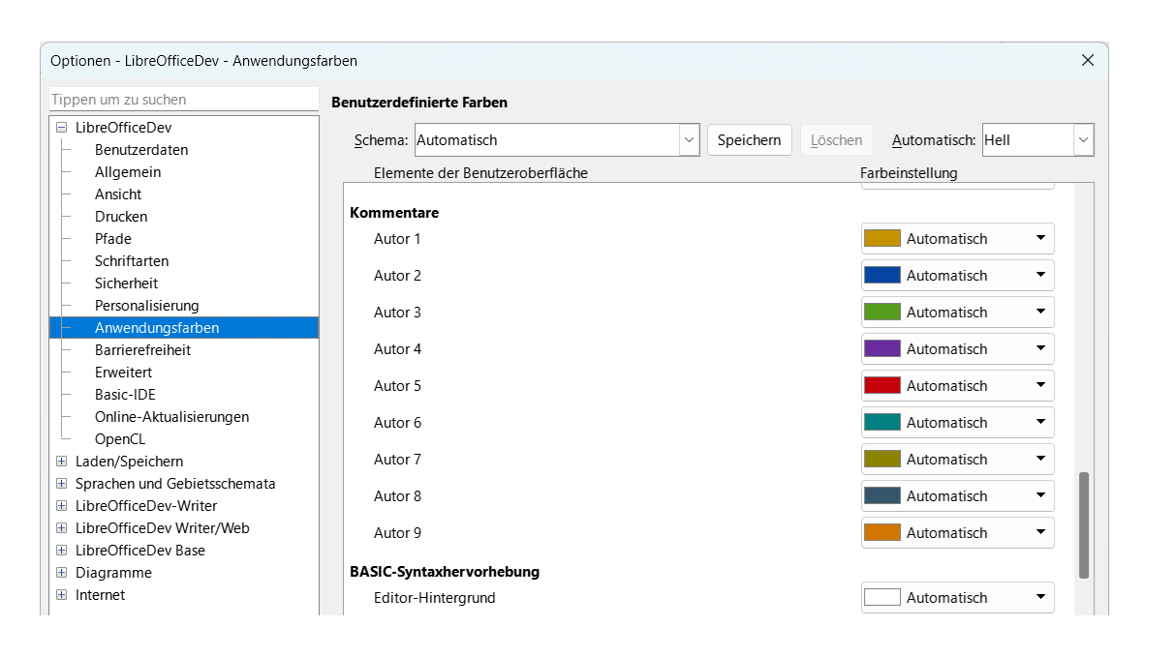
Task: Open the Autor 1 color dropdown
Action: click(x=1040, y=239)
